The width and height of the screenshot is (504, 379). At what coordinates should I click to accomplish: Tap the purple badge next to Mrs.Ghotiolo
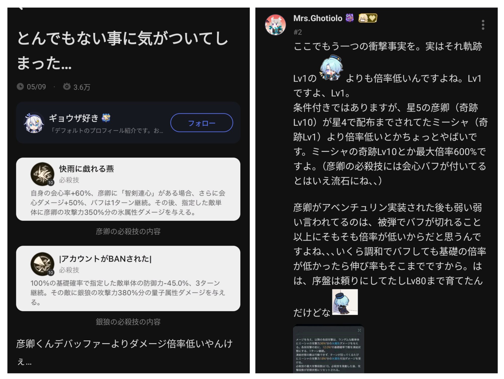pyautogui.click(x=350, y=18)
